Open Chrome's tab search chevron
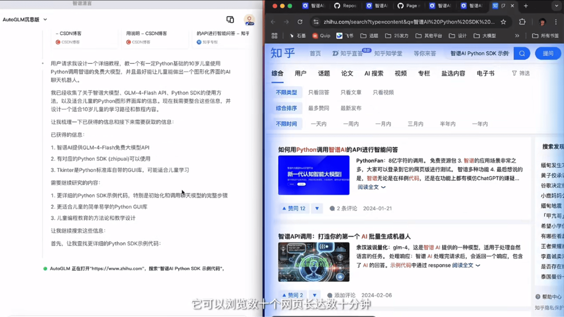This screenshot has width=564, height=317. pos(557,6)
